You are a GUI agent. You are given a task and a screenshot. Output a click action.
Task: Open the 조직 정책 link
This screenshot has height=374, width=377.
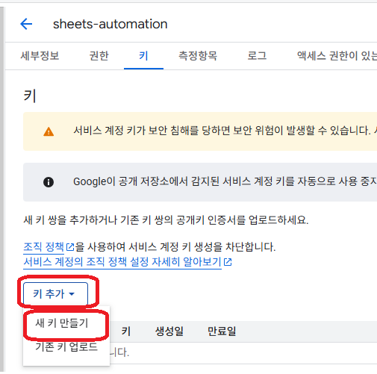[44, 247]
